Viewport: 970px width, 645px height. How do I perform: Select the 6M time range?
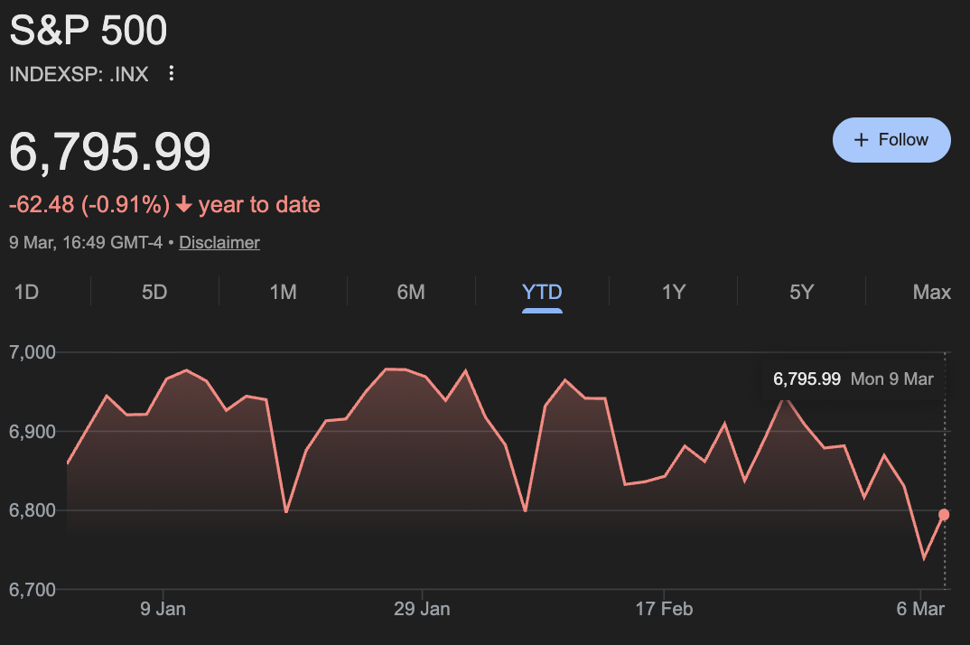(410, 292)
